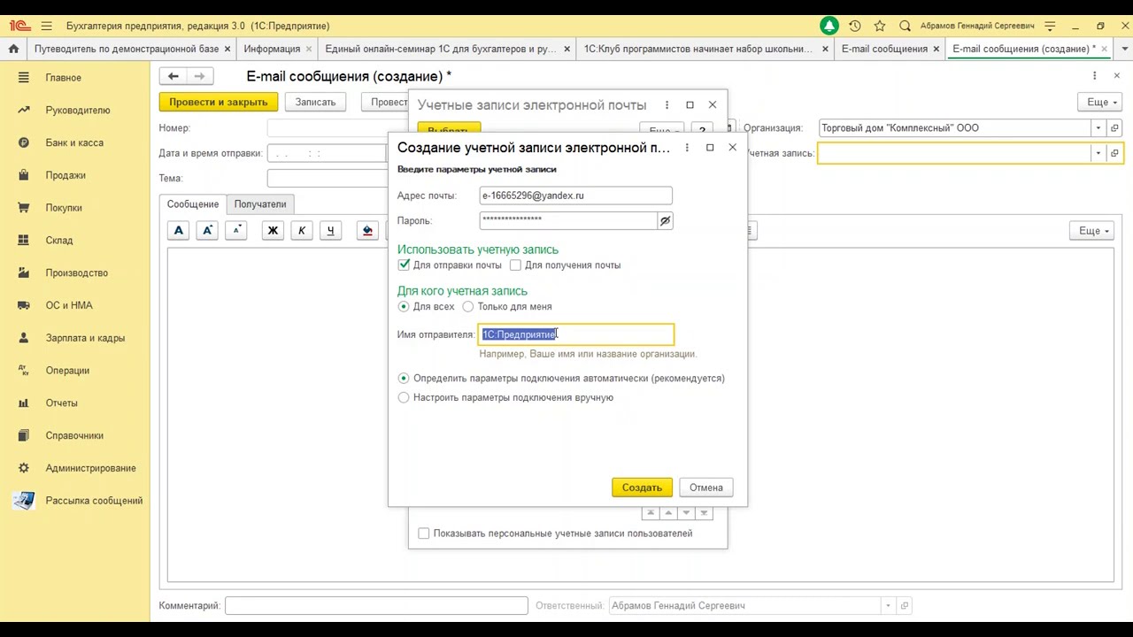Open Рассылка сообщений in the sidebar
Image resolution: width=1133 pixels, height=637 pixels.
coord(94,501)
